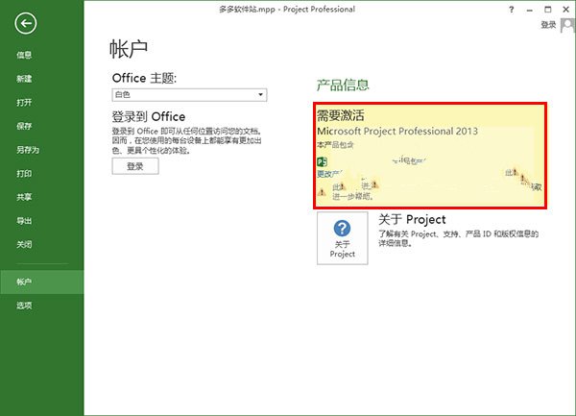Screen dimensions: 576x416
Task: Click 保存 in the sidebar
Action: click(24, 126)
